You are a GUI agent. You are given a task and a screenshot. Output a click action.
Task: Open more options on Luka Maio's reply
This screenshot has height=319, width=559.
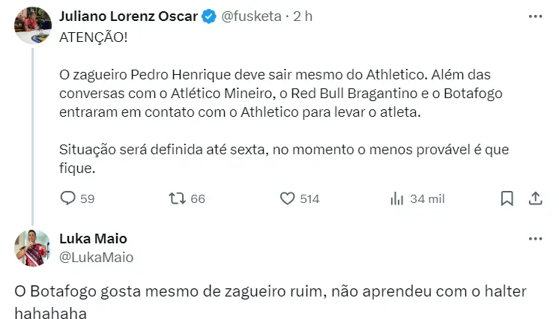[535, 239]
